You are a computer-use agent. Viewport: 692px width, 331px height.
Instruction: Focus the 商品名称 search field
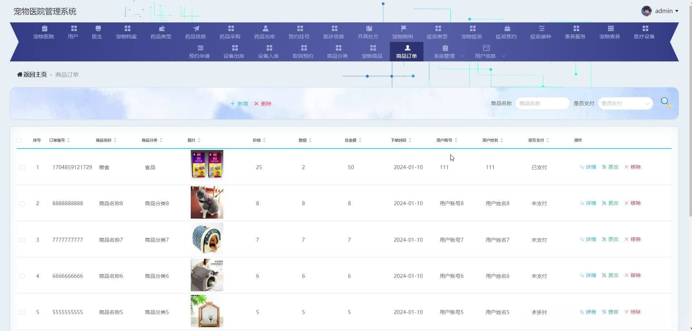click(542, 103)
